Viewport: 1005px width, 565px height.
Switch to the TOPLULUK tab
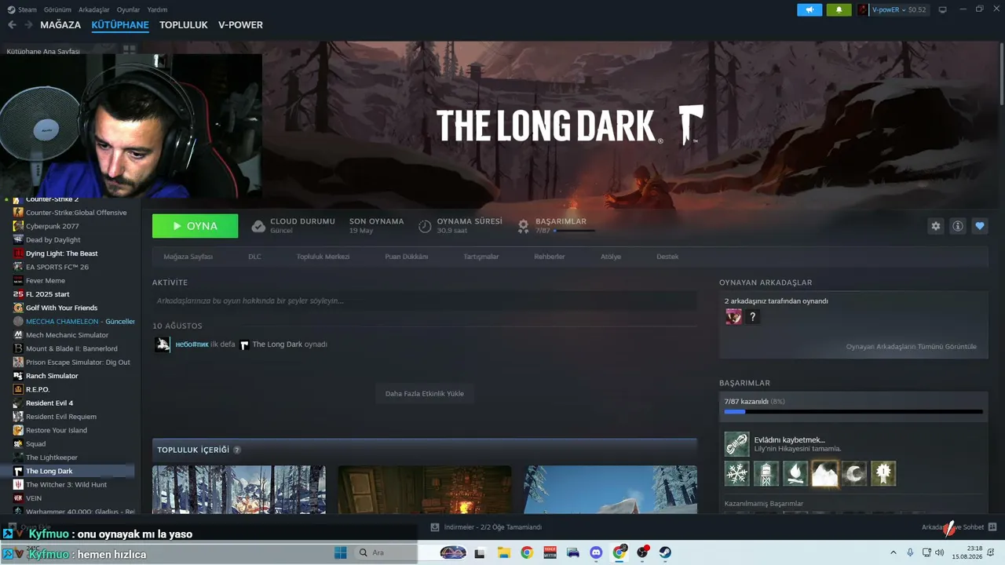pyautogui.click(x=184, y=25)
